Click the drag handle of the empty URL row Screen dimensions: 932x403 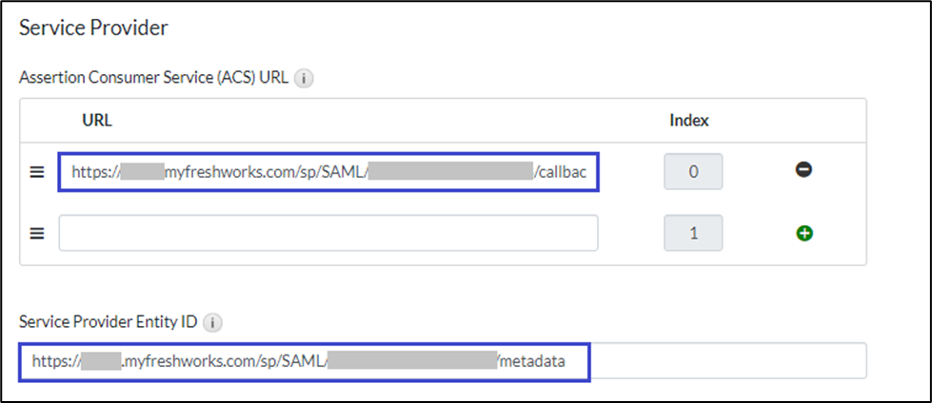[37, 233]
